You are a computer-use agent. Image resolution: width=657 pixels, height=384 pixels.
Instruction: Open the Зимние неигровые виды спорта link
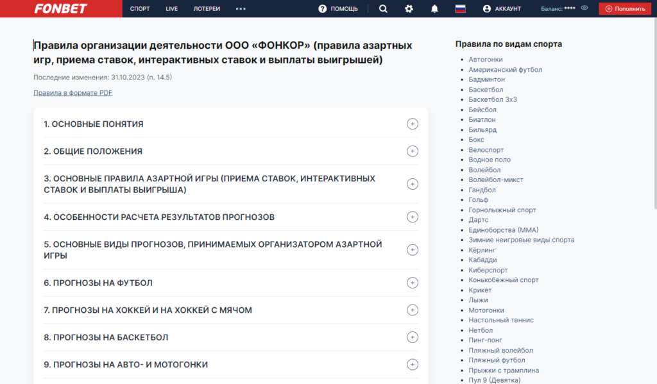(x=521, y=240)
